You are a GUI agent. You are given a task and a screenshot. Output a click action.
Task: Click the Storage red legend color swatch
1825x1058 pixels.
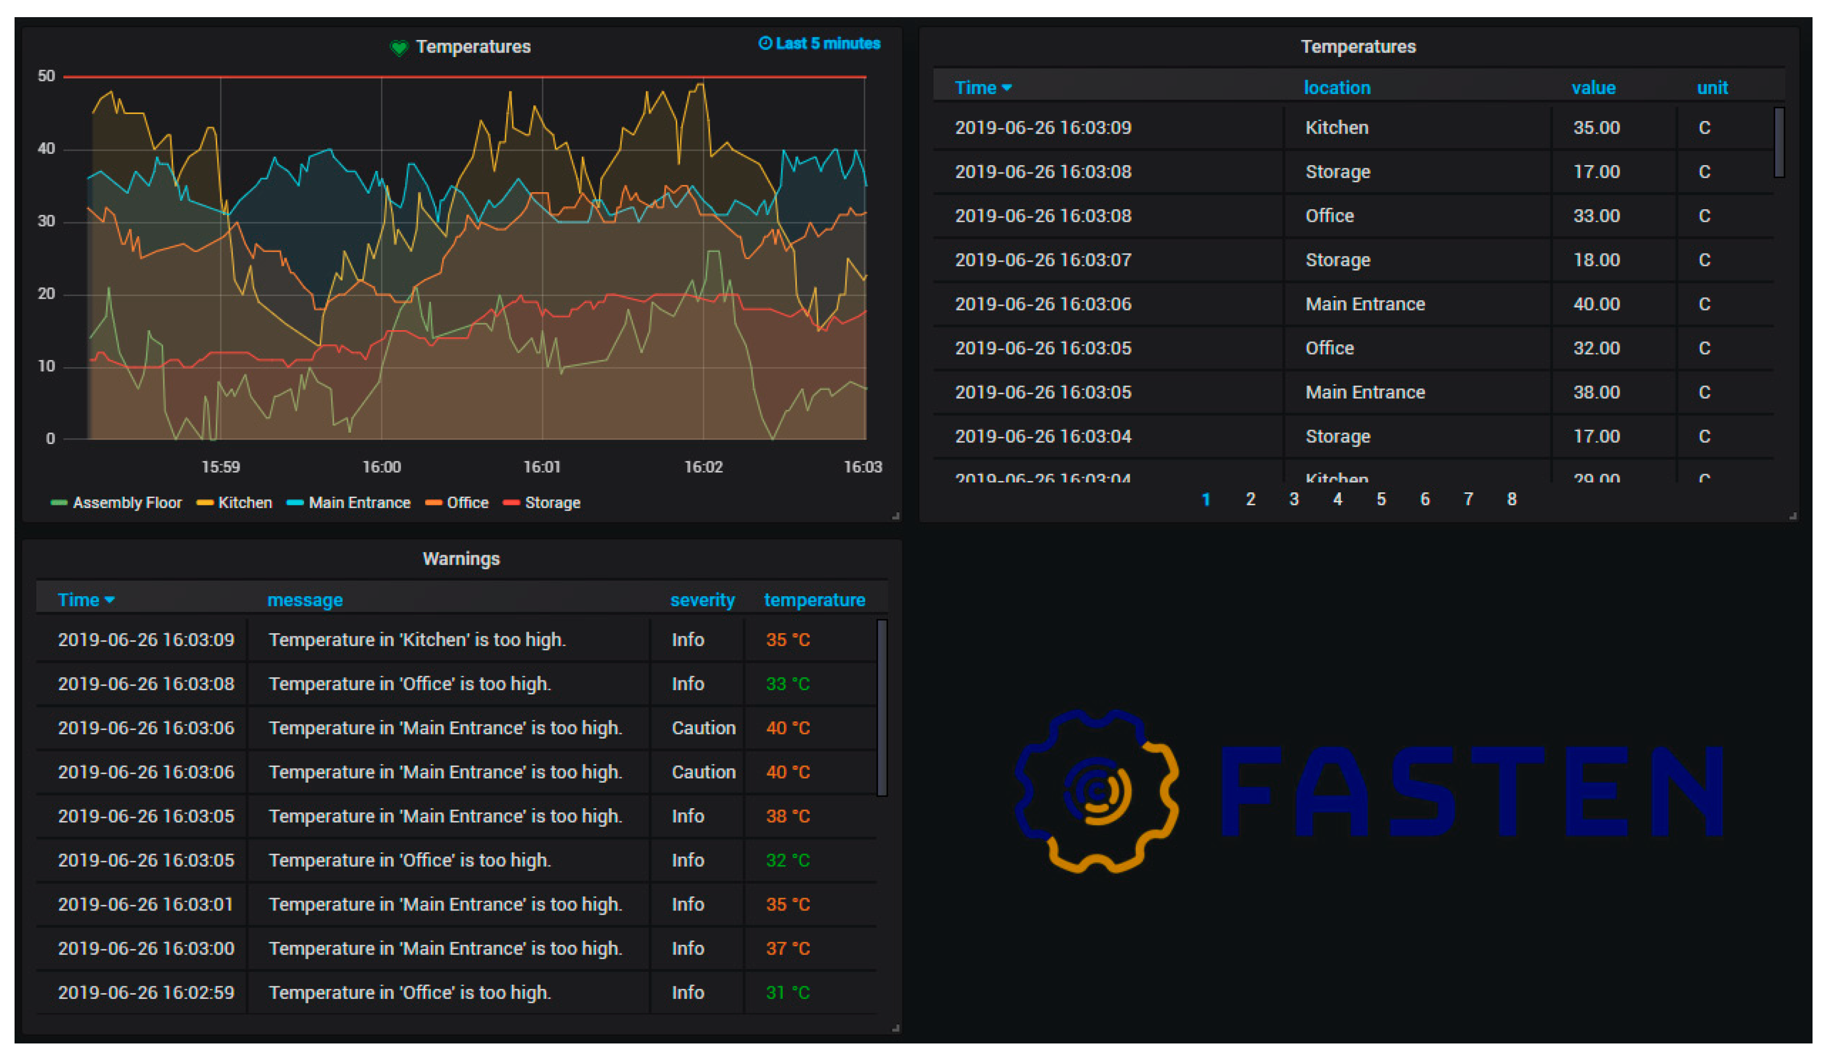511,503
